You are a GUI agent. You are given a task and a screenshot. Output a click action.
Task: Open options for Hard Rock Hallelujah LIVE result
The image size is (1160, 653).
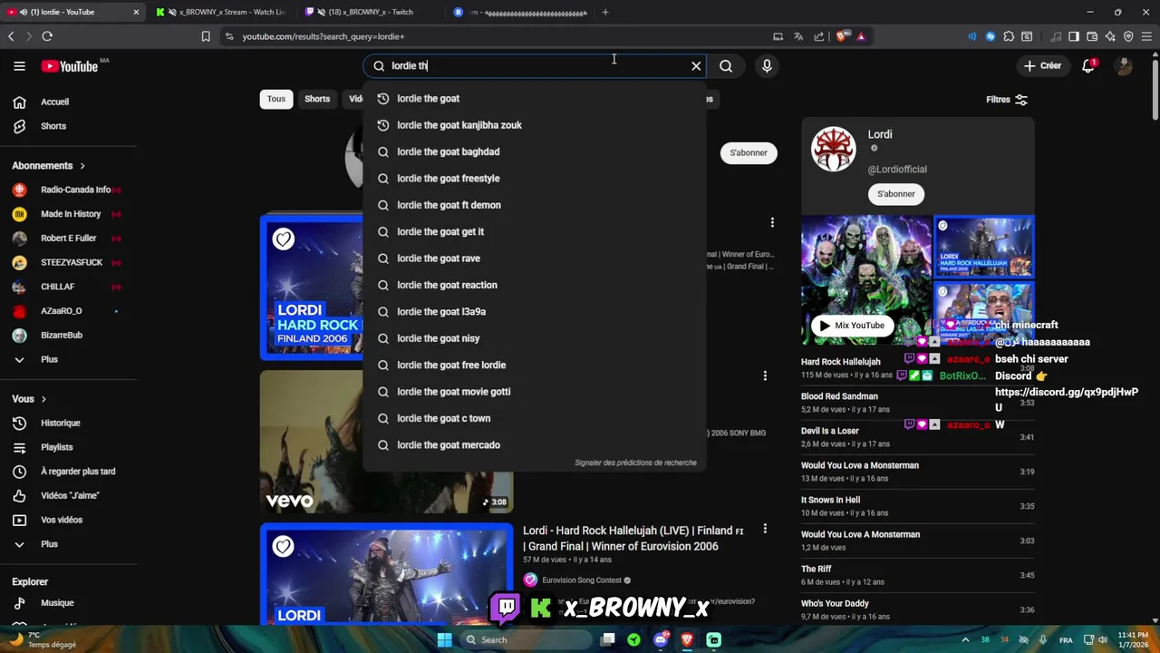click(765, 529)
